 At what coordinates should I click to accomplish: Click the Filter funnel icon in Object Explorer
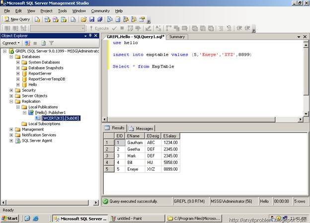tap(51, 43)
